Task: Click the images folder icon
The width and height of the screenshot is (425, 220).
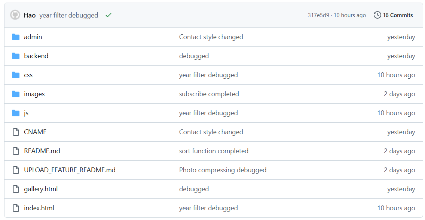Action: coord(16,94)
